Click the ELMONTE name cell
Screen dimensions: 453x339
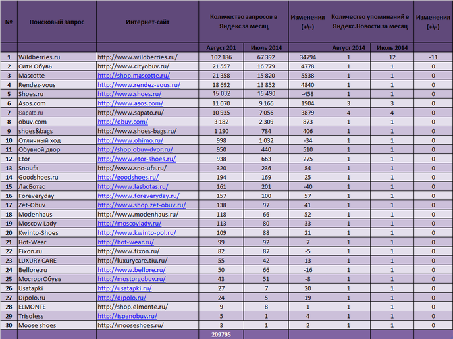pyautogui.click(x=57, y=307)
